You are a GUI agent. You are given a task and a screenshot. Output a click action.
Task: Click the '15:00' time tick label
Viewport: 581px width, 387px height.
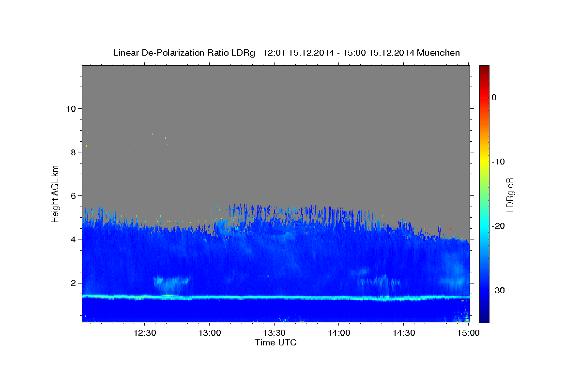click(x=468, y=333)
